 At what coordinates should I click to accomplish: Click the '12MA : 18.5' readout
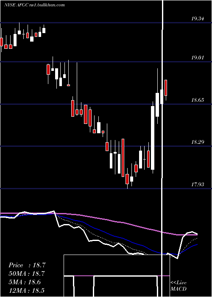(x=26, y=290)
